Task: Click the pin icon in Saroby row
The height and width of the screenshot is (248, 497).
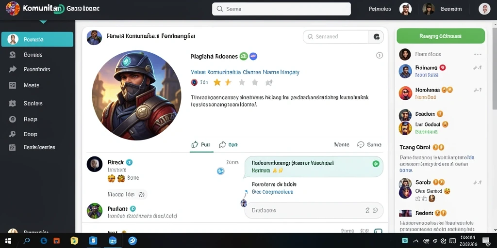Action: pos(478,182)
